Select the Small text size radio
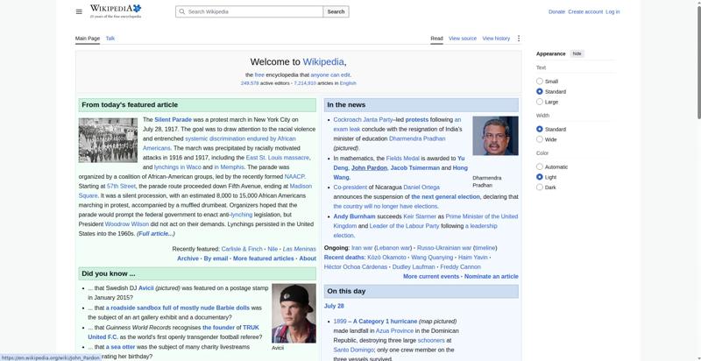The height and width of the screenshot is (361, 701). coord(540,81)
